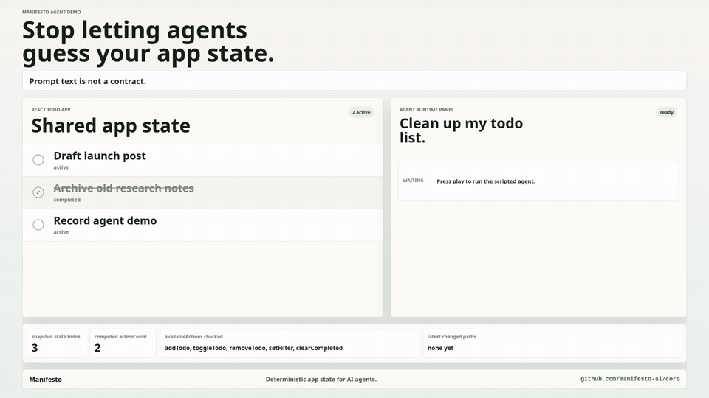The width and height of the screenshot is (709, 398).
Task: Click the 'active' status under Record agent demo
Action: click(x=61, y=232)
